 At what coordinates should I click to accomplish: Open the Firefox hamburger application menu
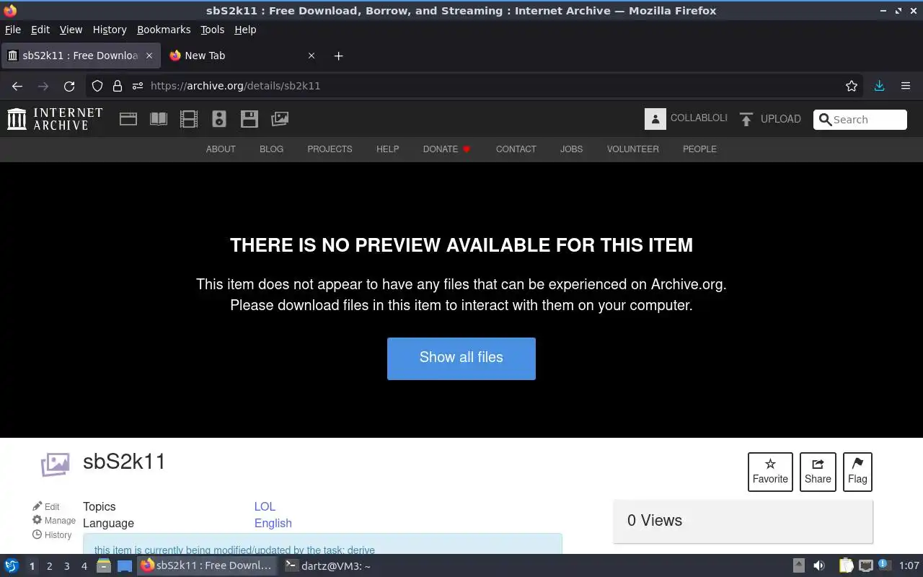tap(906, 86)
